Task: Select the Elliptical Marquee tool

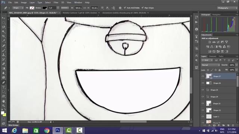Action: point(3,23)
